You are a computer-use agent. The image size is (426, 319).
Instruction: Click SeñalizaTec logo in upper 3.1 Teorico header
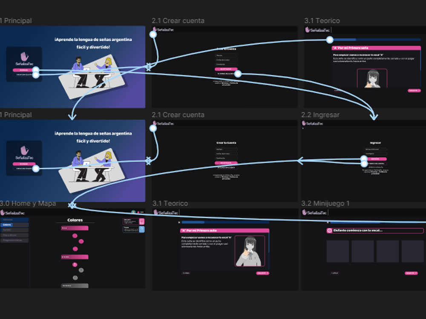coord(317,30)
